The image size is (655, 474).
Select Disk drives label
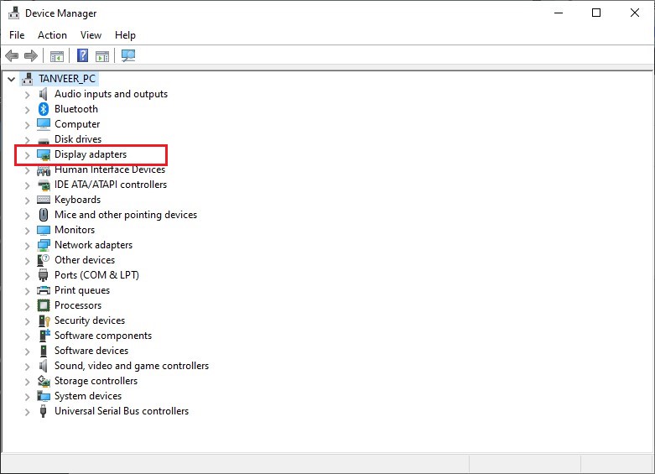[x=78, y=138]
